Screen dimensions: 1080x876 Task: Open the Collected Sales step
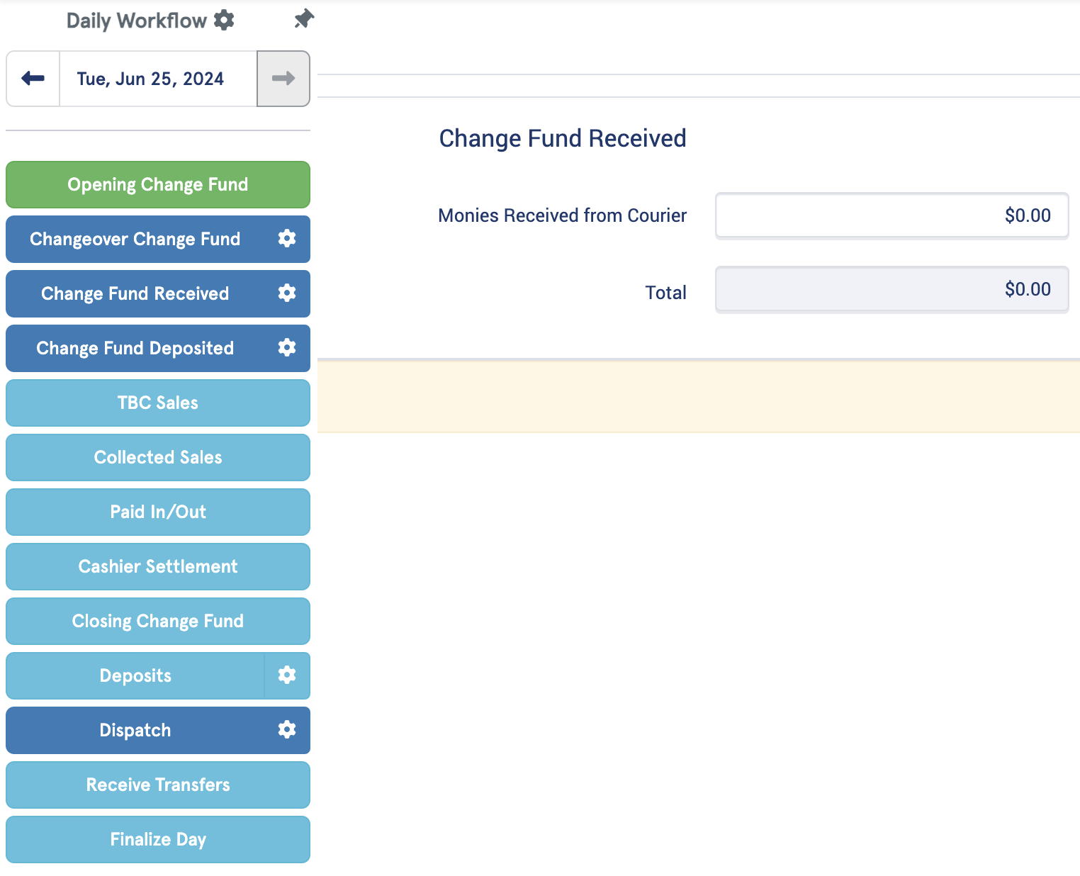pos(158,458)
